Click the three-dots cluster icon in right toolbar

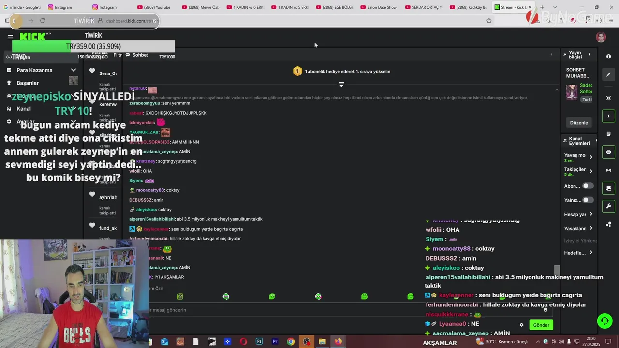(x=608, y=224)
